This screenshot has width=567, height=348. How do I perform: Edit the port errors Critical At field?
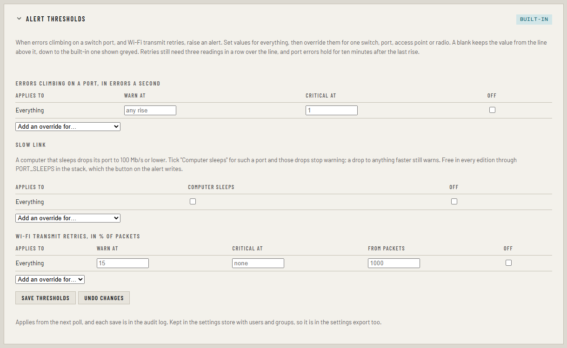[x=332, y=111]
